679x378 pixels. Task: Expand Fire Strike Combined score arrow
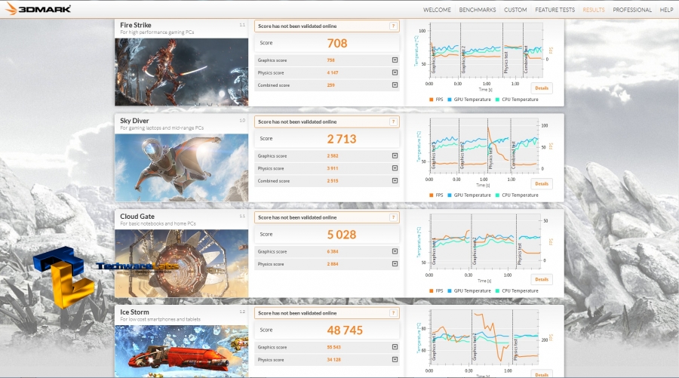click(395, 85)
